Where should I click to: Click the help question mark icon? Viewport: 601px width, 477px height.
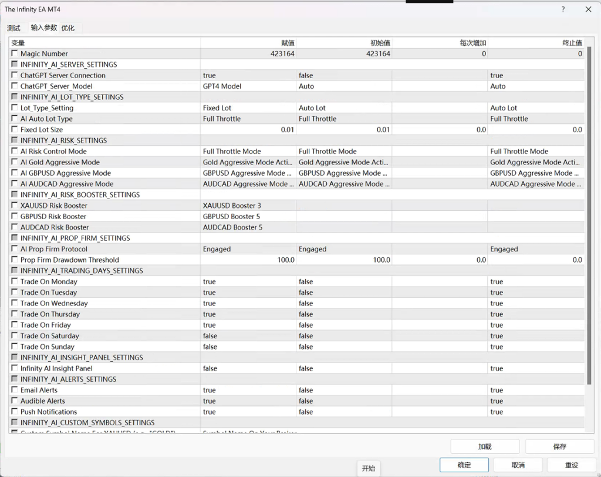563,9
